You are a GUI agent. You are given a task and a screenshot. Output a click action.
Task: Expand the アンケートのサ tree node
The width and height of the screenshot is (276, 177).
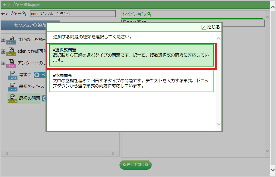(x=3, y=63)
